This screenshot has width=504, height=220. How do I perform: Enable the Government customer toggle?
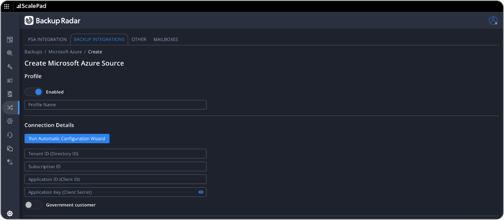[x=33, y=205]
